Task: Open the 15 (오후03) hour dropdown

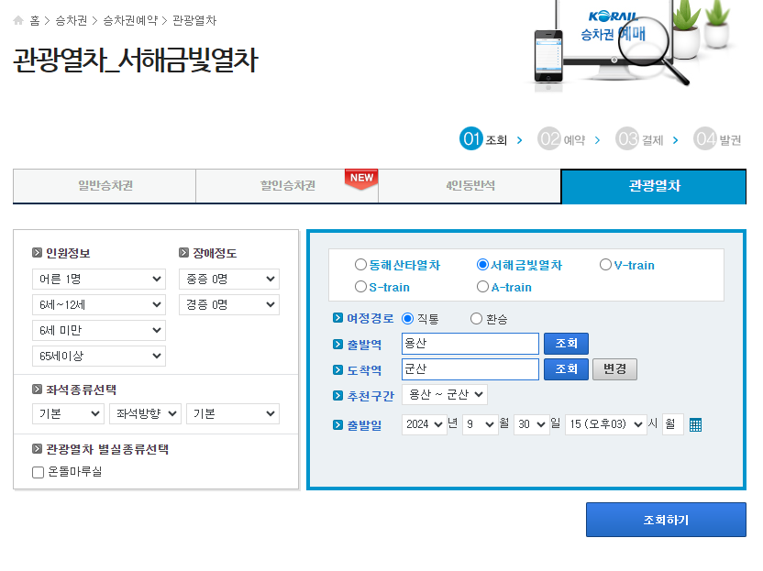Action: [x=606, y=424]
